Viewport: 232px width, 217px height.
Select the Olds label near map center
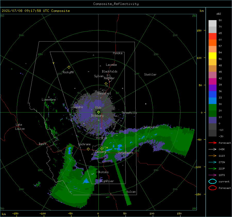coord(98,108)
